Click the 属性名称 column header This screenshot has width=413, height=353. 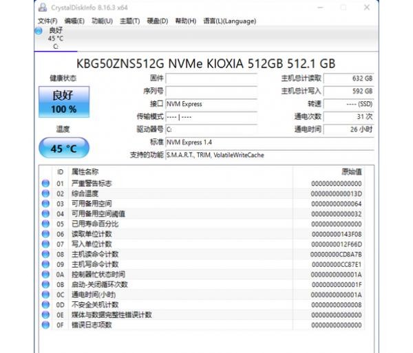(85, 171)
